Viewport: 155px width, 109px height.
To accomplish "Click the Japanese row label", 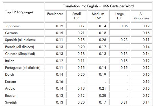I will tap(23, 26).
